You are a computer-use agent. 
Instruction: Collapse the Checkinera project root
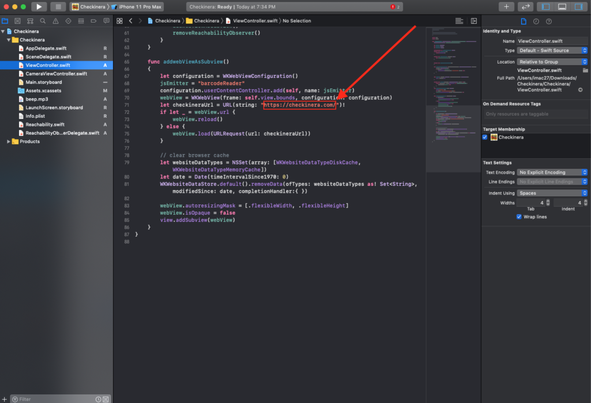(x=3, y=31)
